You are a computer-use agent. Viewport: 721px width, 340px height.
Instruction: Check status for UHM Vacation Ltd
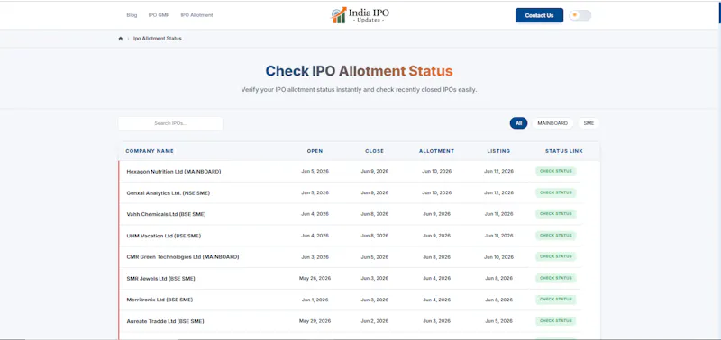(556, 236)
